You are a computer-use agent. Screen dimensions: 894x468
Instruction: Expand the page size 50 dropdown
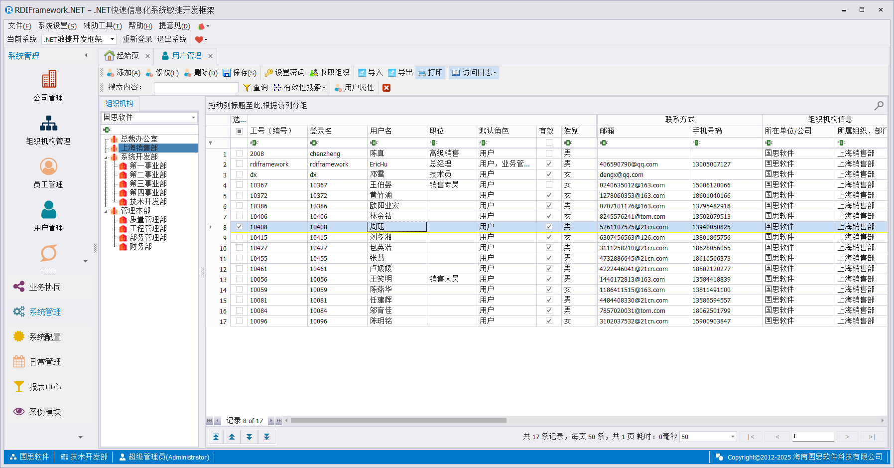[x=733, y=437]
